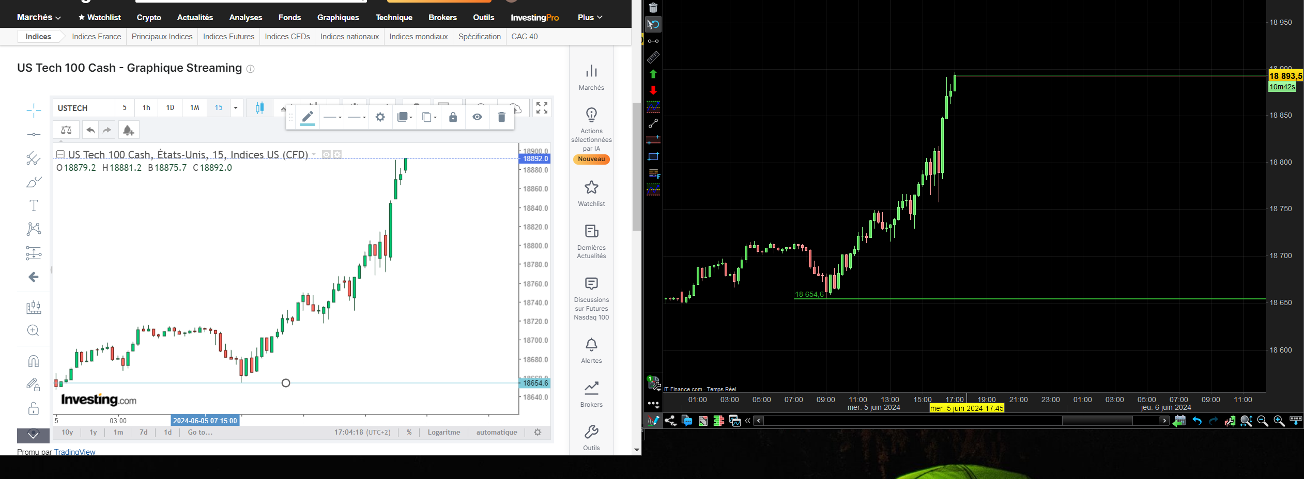This screenshot has width=1304, height=479.
Task: Open drawing settings gear in floating toolbar
Action: [380, 117]
